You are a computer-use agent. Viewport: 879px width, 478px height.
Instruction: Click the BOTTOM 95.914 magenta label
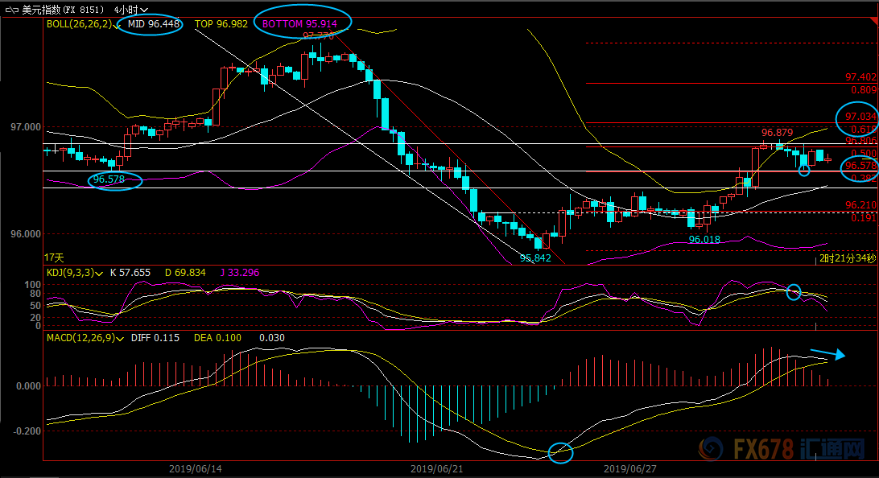pos(299,24)
